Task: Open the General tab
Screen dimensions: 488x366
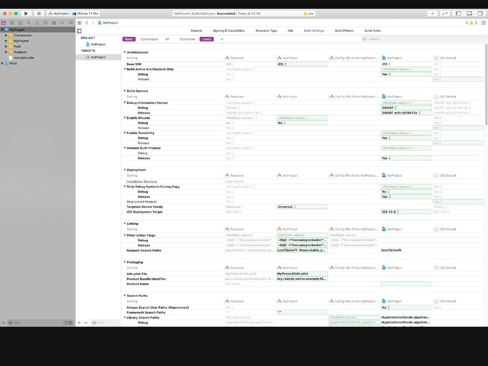Action: (x=196, y=31)
